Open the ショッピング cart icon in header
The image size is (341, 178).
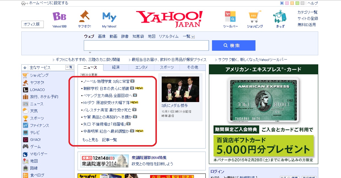255,17
